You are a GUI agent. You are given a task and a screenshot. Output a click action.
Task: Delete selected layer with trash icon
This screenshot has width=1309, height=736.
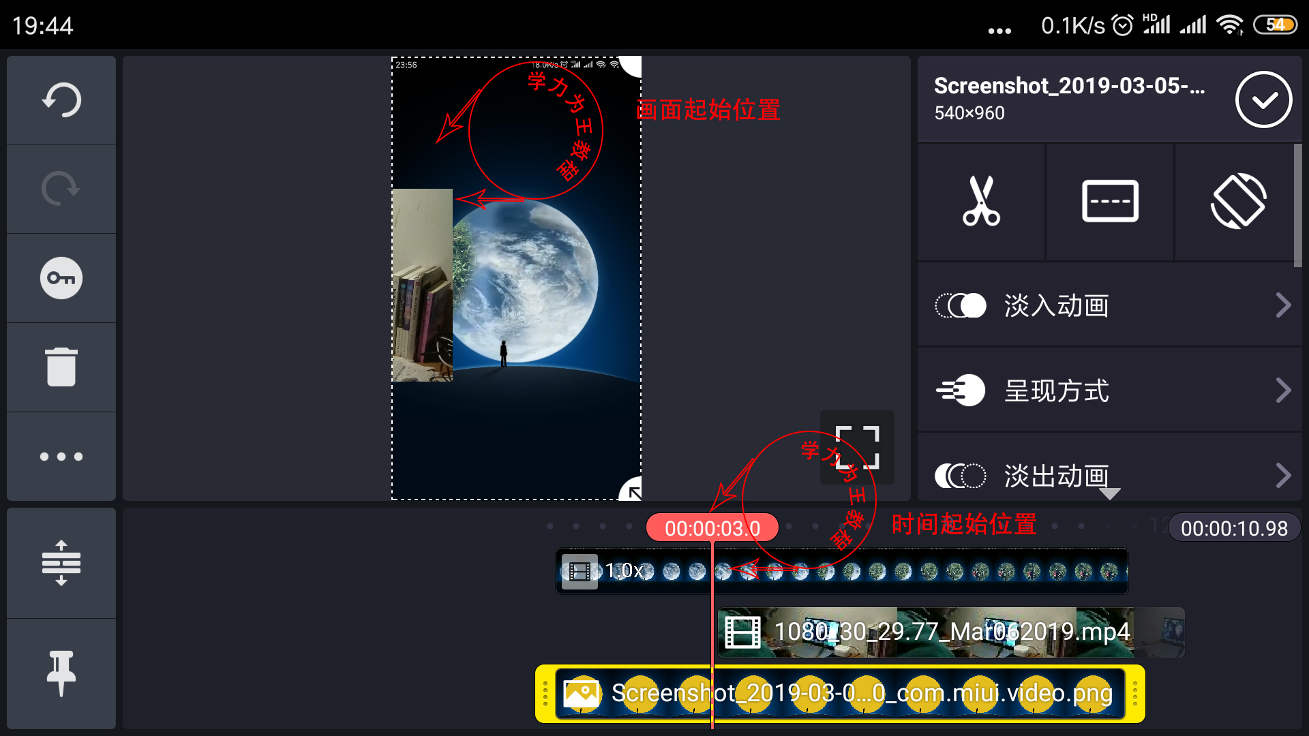coord(61,367)
